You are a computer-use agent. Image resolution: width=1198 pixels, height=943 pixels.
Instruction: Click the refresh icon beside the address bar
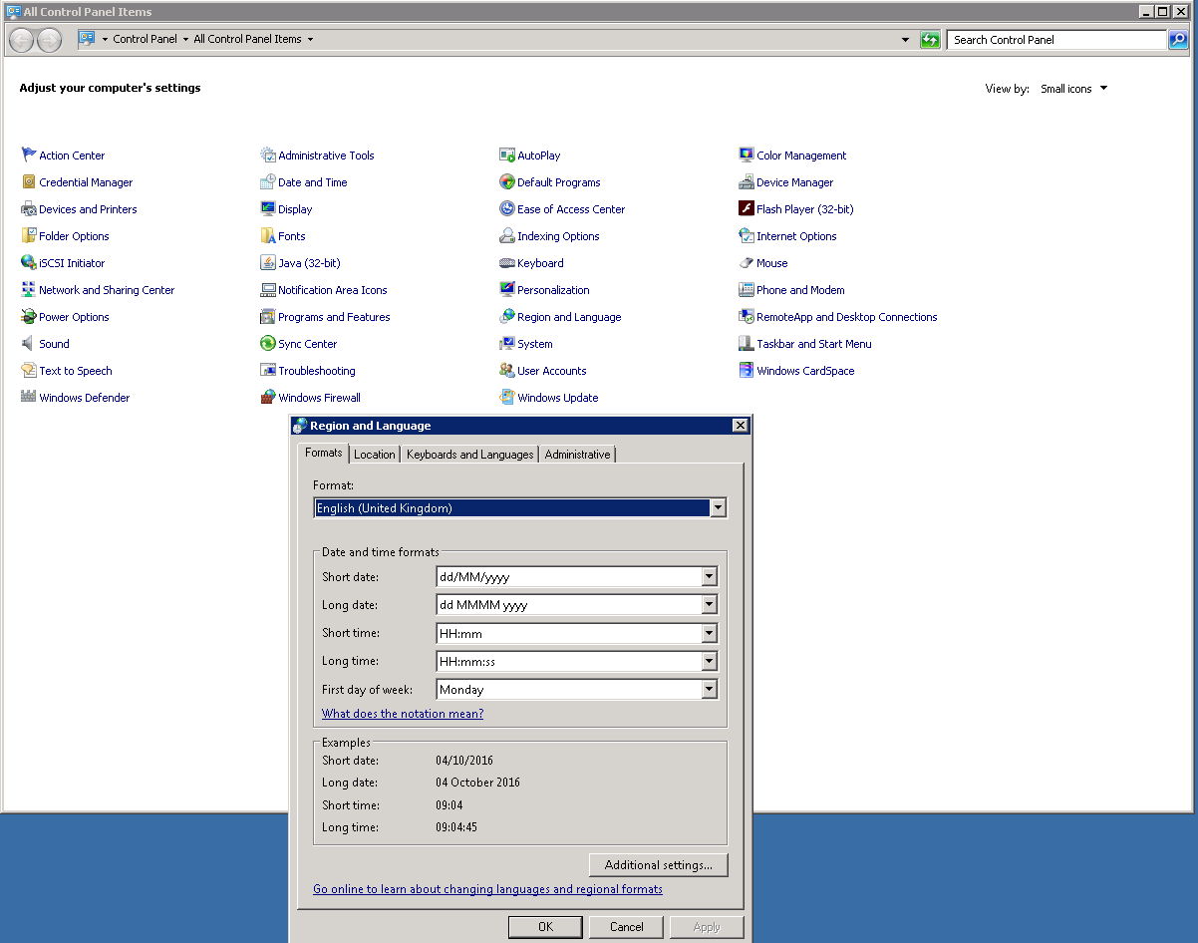(x=930, y=40)
